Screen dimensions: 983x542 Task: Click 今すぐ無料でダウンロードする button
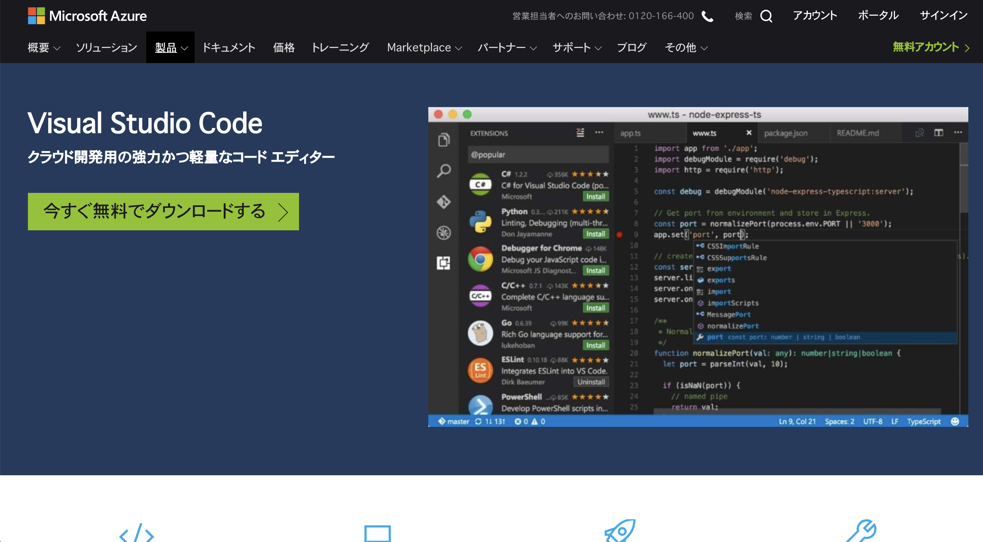[x=163, y=211]
